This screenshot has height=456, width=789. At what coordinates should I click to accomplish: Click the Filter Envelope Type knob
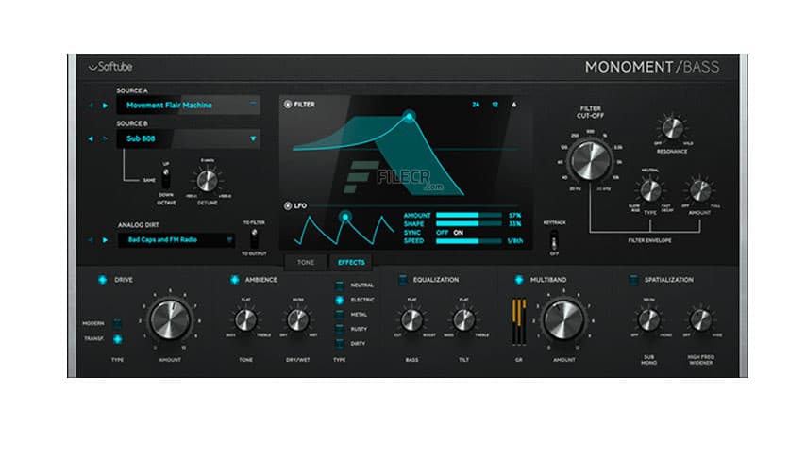pos(650,190)
